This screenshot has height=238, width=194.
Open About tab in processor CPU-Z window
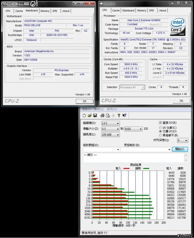point(162,11)
